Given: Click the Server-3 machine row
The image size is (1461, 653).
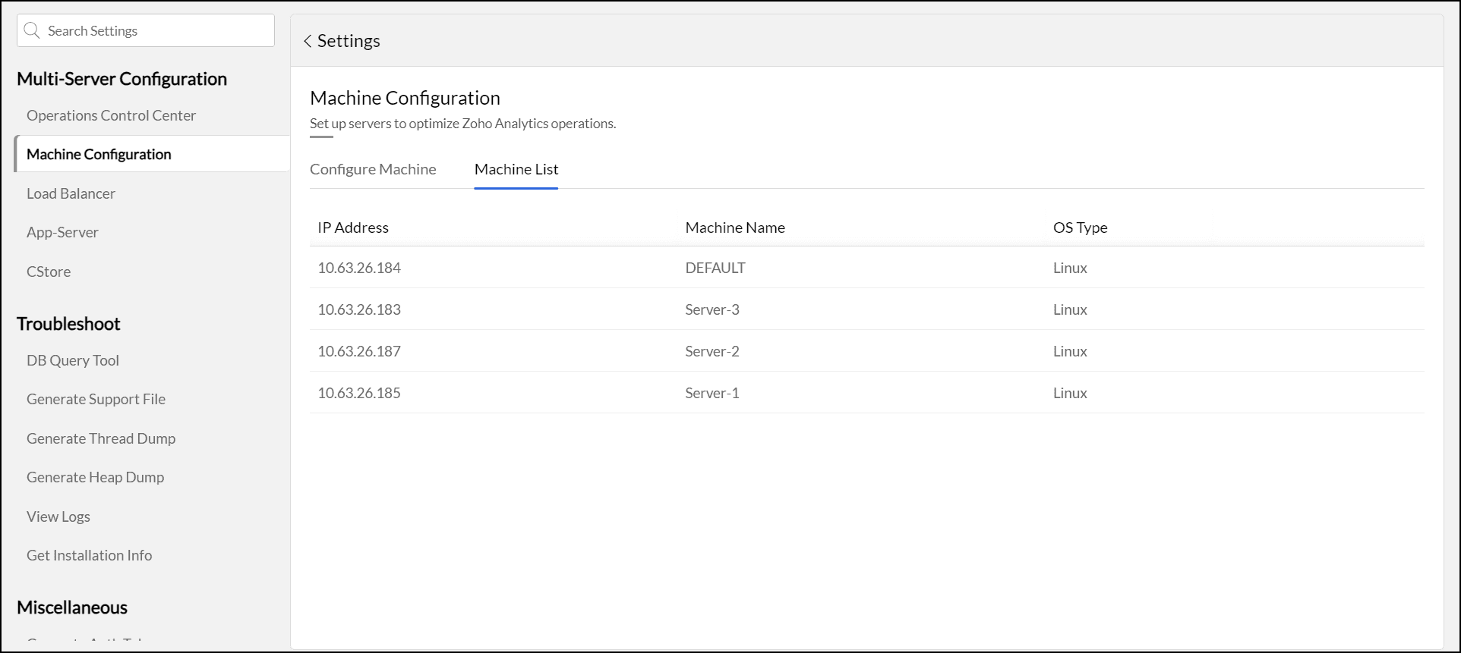Looking at the screenshot, I should pos(712,309).
